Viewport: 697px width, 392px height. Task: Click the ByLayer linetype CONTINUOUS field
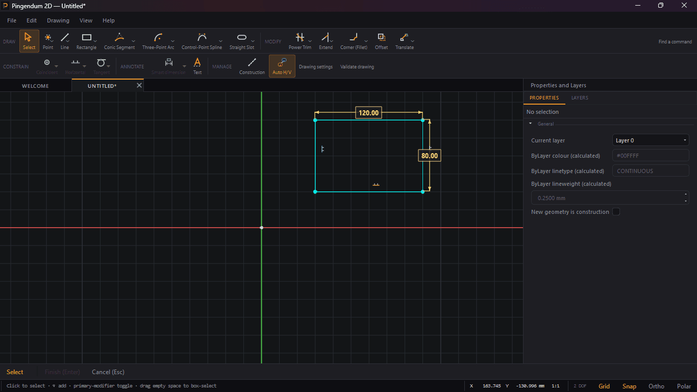pos(651,171)
